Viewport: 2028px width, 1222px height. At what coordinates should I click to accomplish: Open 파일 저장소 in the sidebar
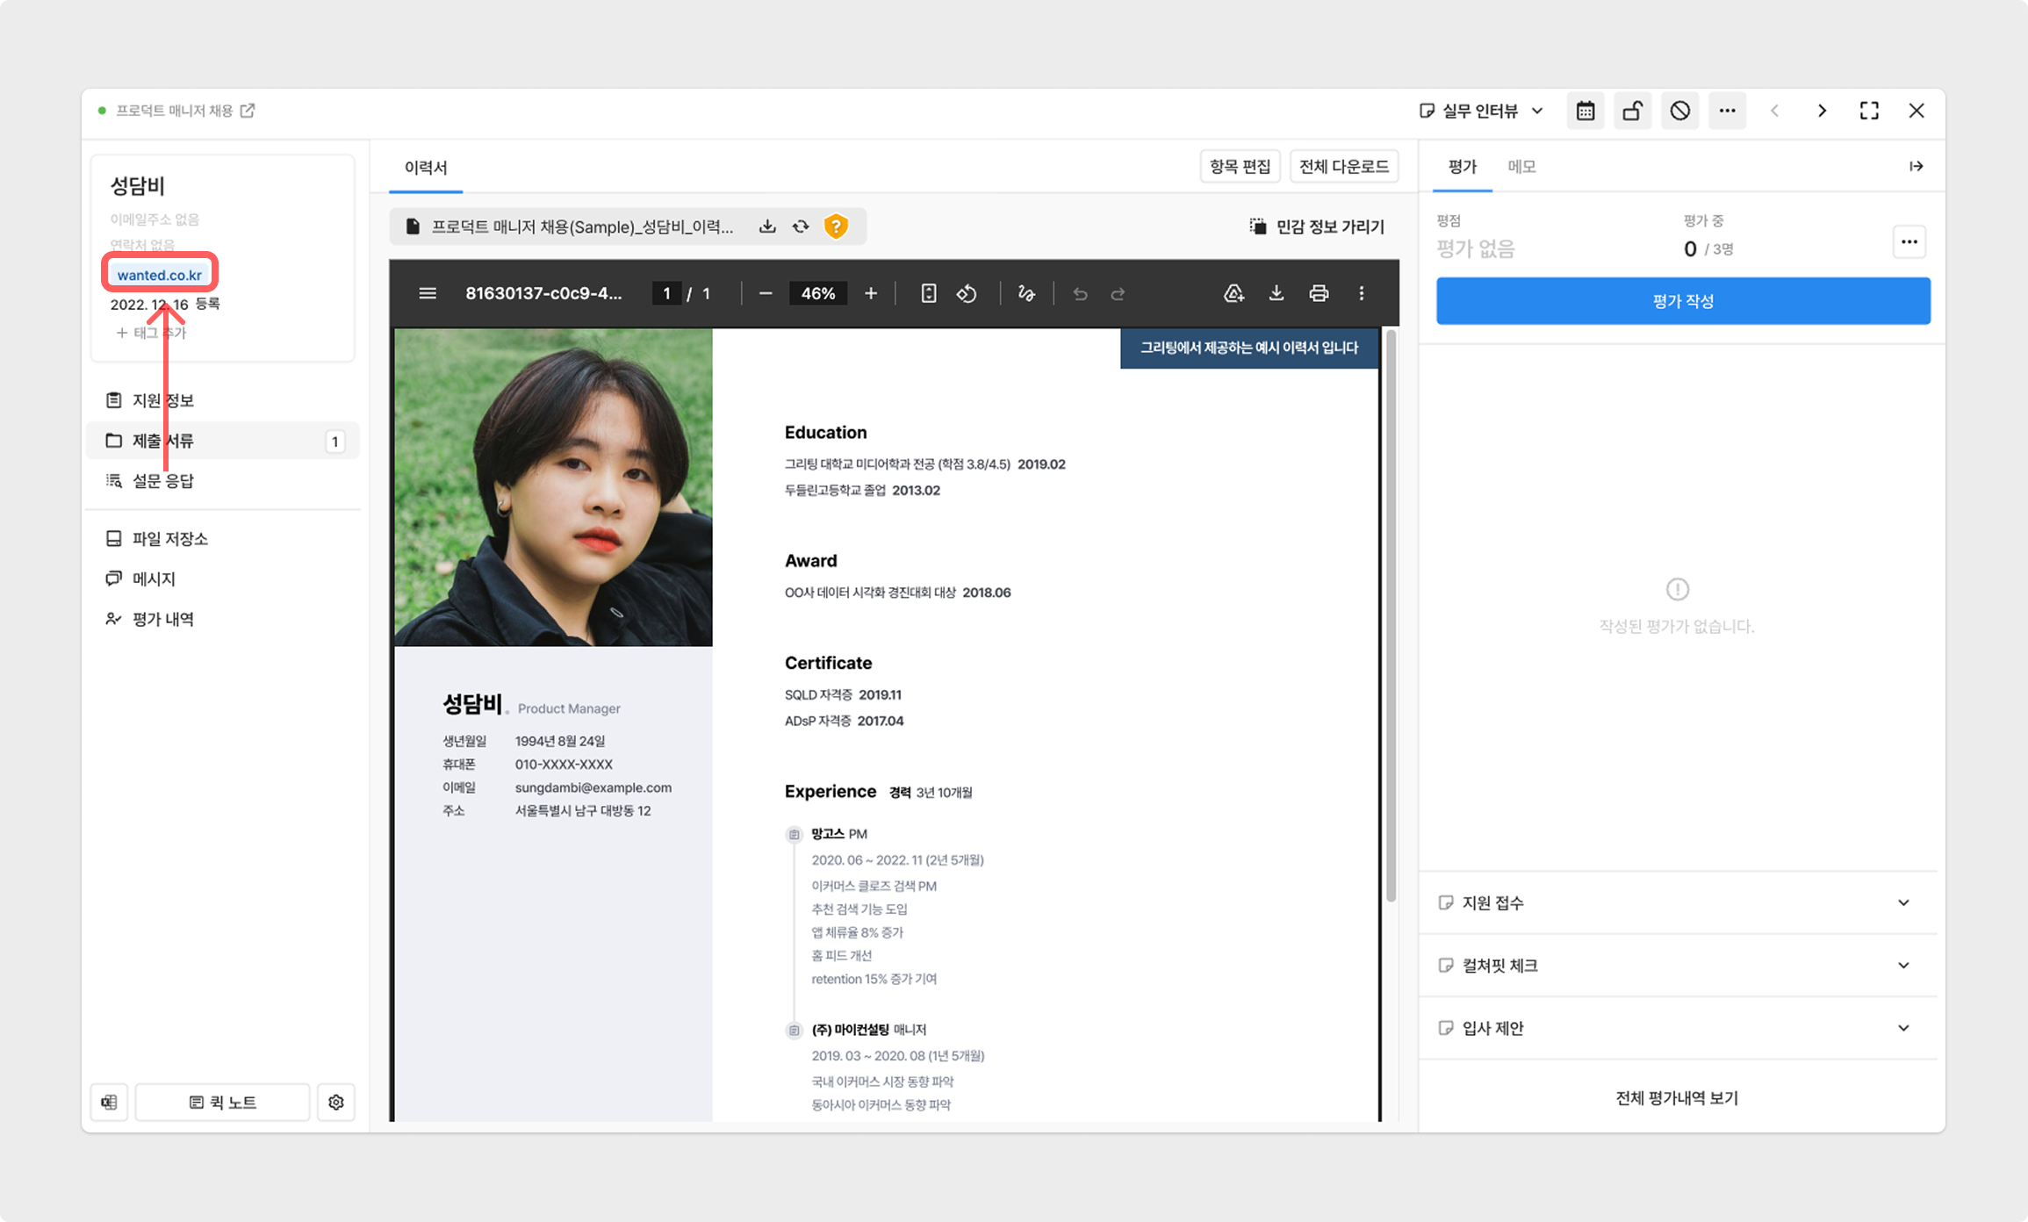tap(223, 539)
